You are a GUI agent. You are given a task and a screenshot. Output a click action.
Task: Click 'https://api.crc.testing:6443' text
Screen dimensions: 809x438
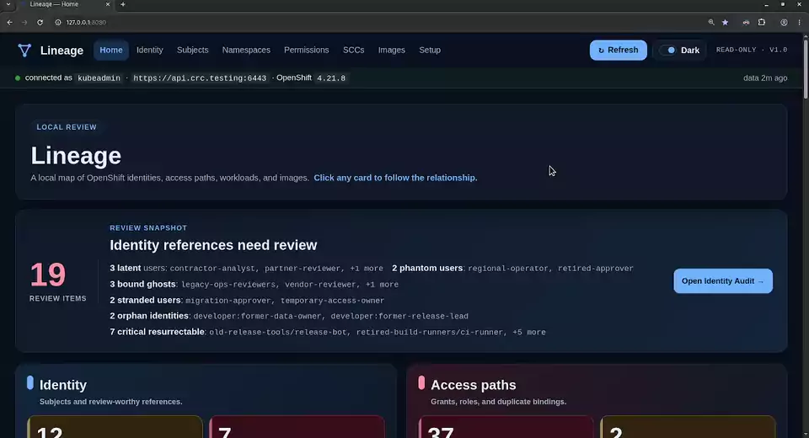point(200,78)
